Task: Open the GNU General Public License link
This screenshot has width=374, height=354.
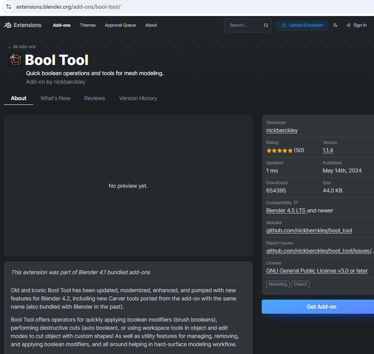Action: pyautogui.click(x=317, y=271)
